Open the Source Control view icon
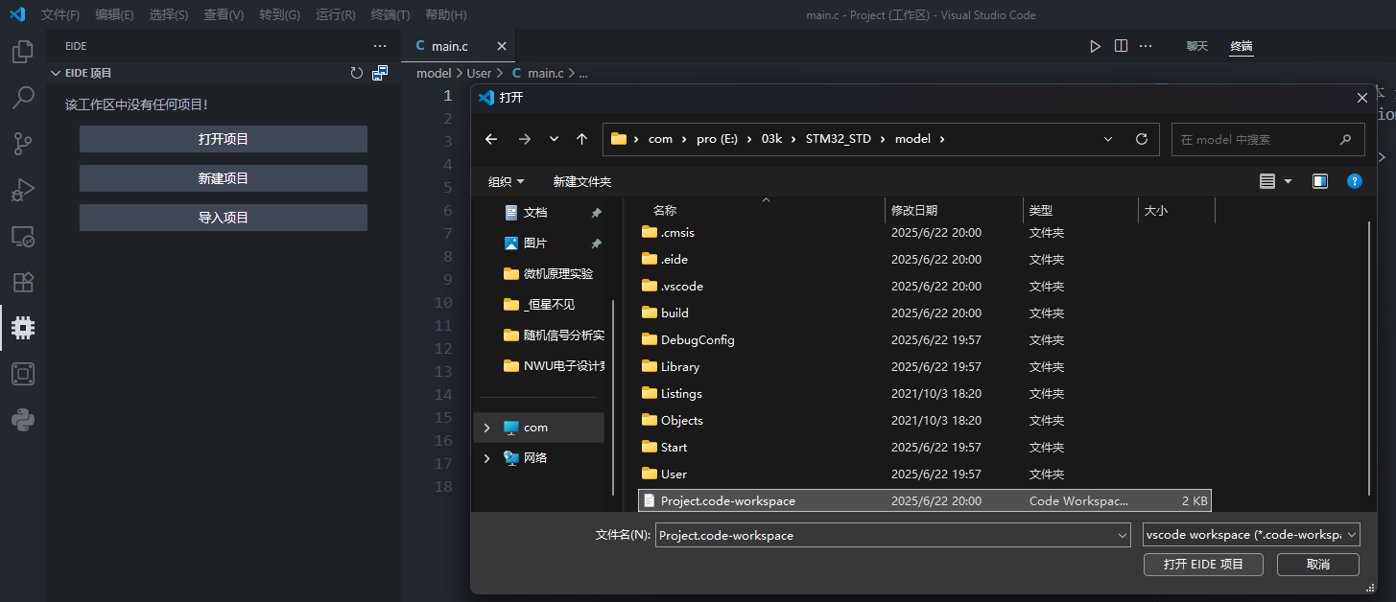The height and width of the screenshot is (602, 1396). click(23, 144)
